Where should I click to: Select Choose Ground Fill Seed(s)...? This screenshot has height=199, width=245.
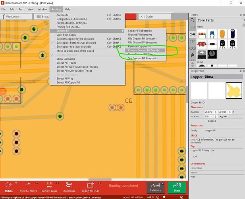145,51
